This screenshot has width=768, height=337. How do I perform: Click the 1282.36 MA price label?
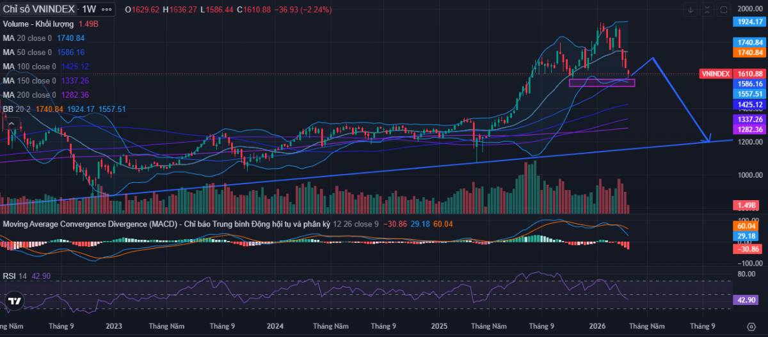[750, 129]
